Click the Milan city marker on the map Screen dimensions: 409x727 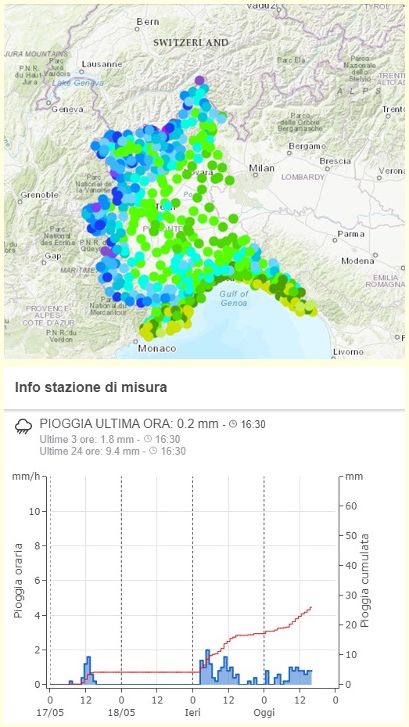tap(255, 175)
